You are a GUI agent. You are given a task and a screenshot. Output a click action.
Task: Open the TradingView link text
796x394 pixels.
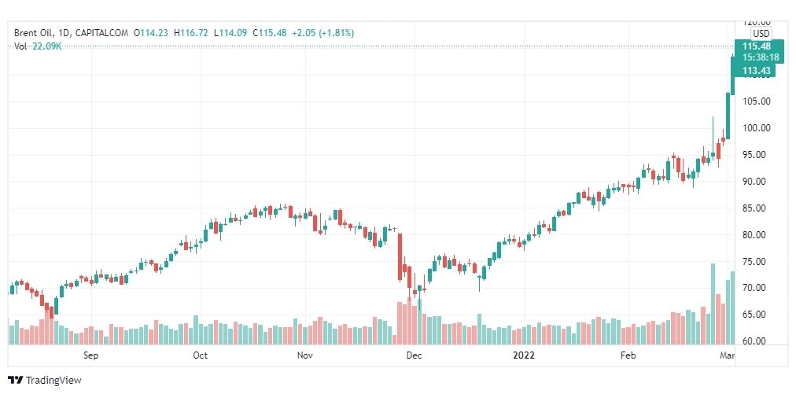tap(53, 381)
